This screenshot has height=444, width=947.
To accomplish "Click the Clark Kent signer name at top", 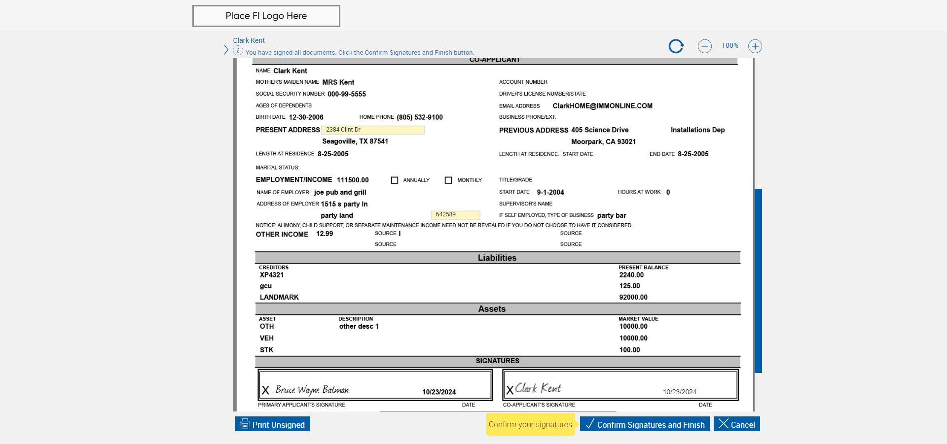I will (249, 40).
